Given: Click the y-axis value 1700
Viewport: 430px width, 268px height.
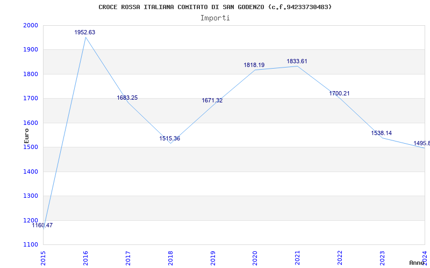Looking at the screenshot, I should [31, 99].
